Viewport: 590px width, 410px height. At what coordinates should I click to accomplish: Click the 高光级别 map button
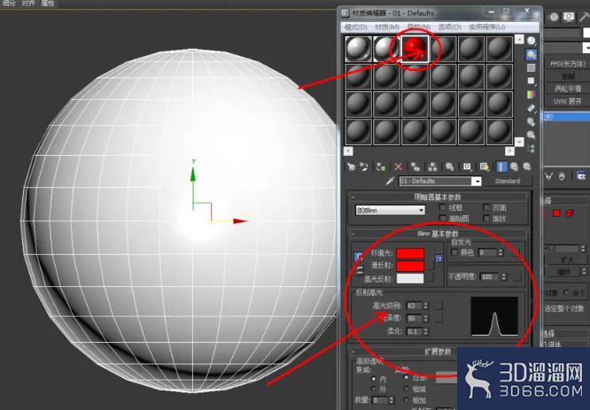tap(439, 306)
